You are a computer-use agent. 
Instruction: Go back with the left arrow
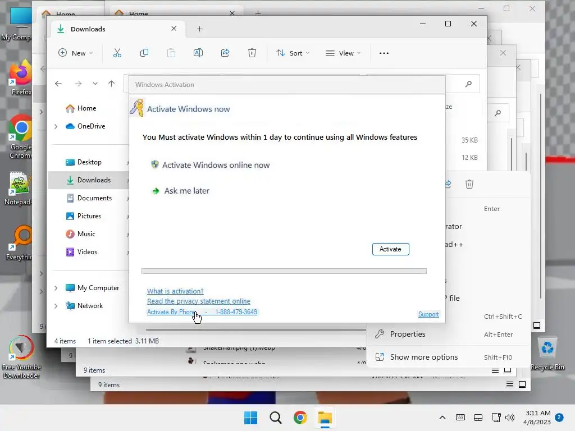58,84
